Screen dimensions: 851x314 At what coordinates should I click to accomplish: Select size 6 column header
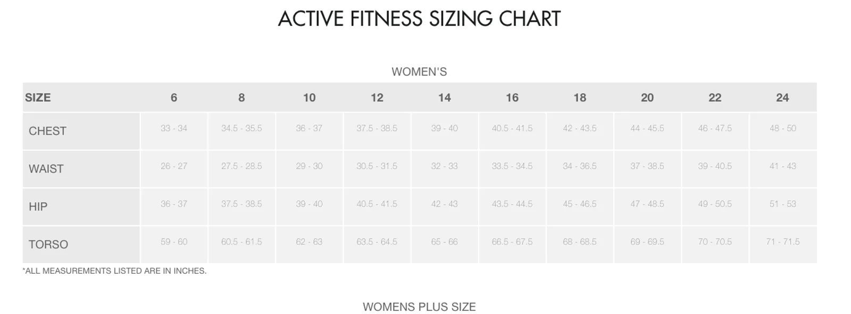point(174,98)
